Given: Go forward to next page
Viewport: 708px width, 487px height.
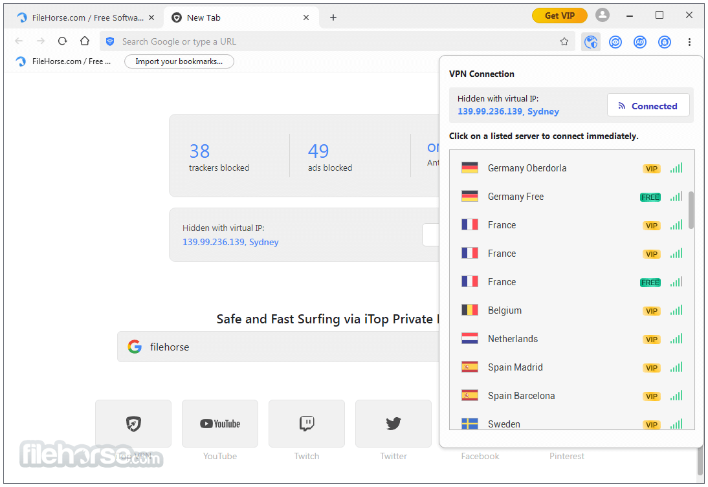Looking at the screenshot, I should pyautogui.click(x=41, y=41).
